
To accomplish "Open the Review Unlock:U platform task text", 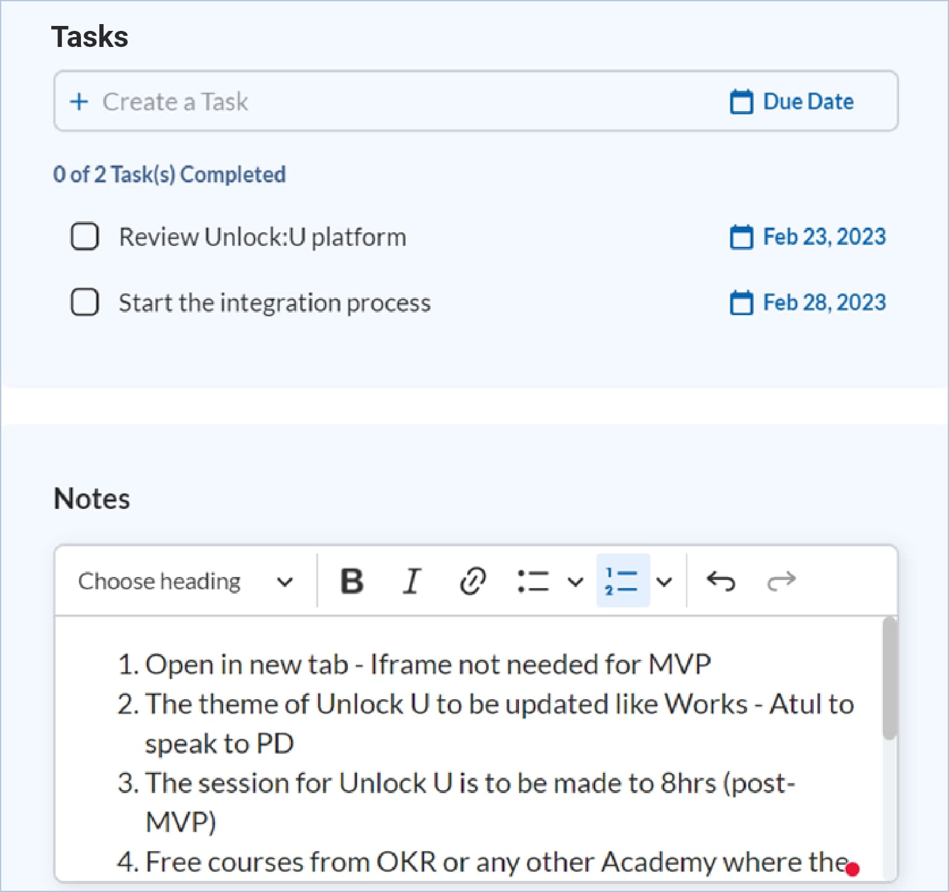I will (x=263, y=237).
